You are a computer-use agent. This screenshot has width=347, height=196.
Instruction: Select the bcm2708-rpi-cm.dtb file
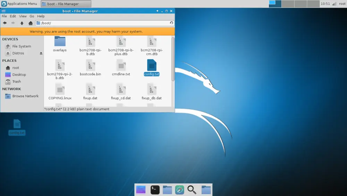point(152,46)
